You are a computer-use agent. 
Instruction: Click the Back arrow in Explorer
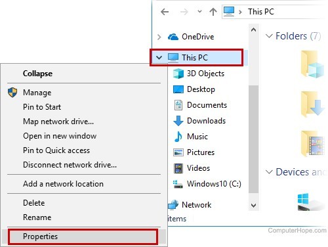(x=165, y=12)
